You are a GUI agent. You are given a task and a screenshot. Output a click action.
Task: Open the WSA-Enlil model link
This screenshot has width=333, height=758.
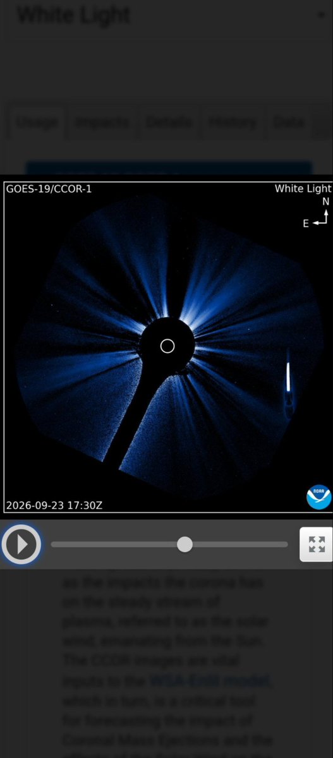point(211,682)
